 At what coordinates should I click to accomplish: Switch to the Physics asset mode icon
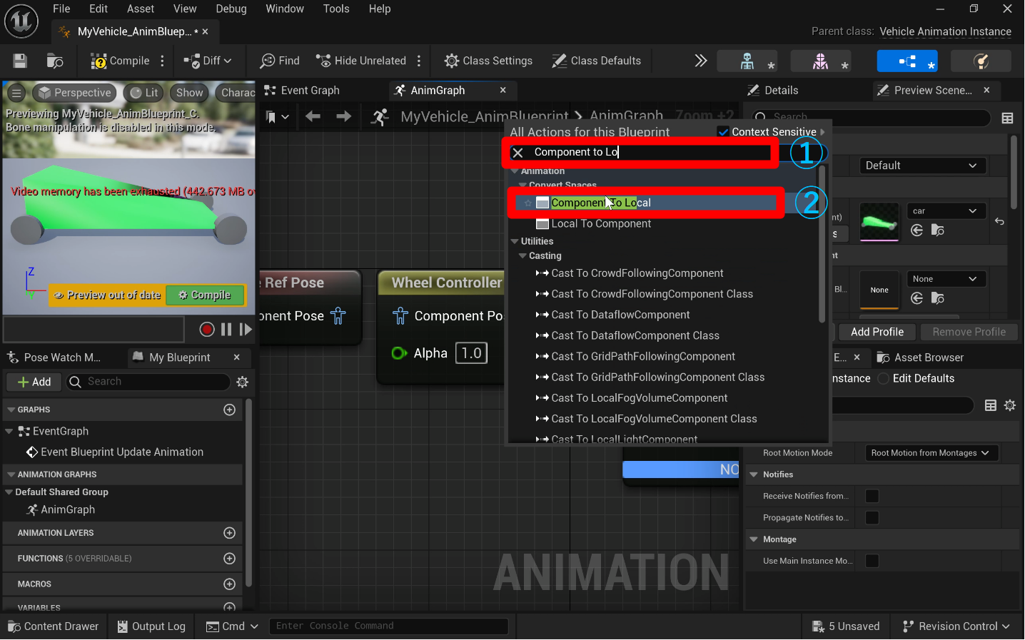981,61
